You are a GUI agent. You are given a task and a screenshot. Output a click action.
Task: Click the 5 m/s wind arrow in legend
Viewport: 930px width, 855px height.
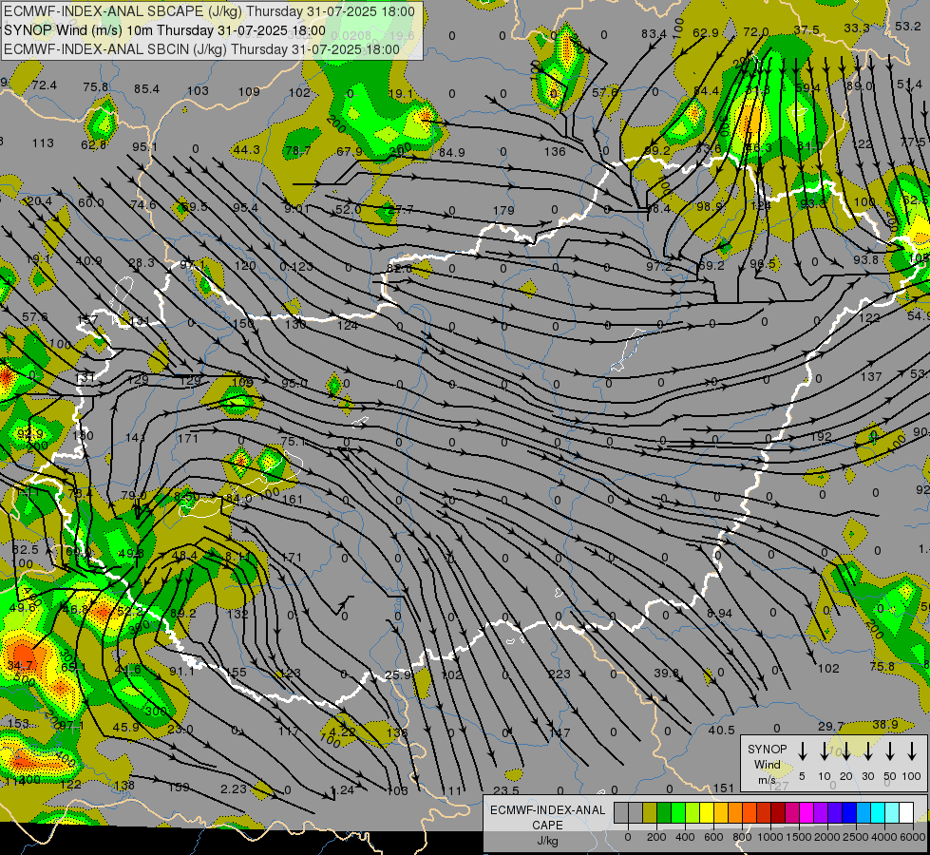[802, 750]
